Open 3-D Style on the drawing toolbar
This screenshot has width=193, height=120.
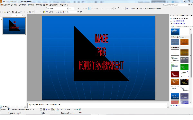(80, 109)
